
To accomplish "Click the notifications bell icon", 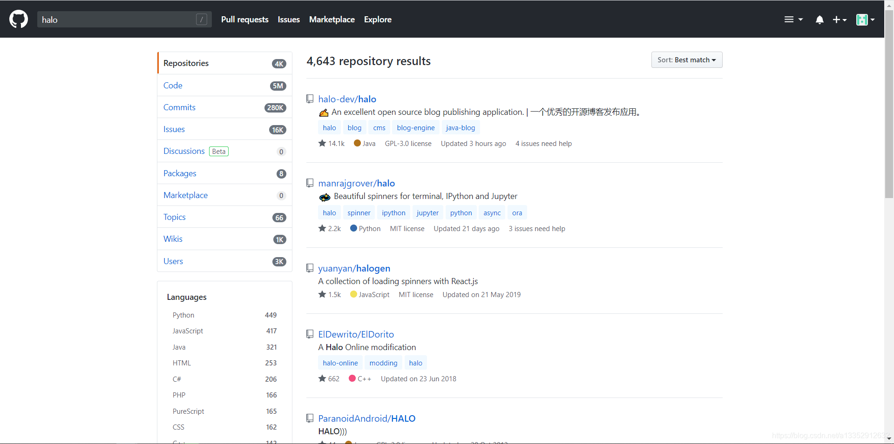I will point(819,20).
